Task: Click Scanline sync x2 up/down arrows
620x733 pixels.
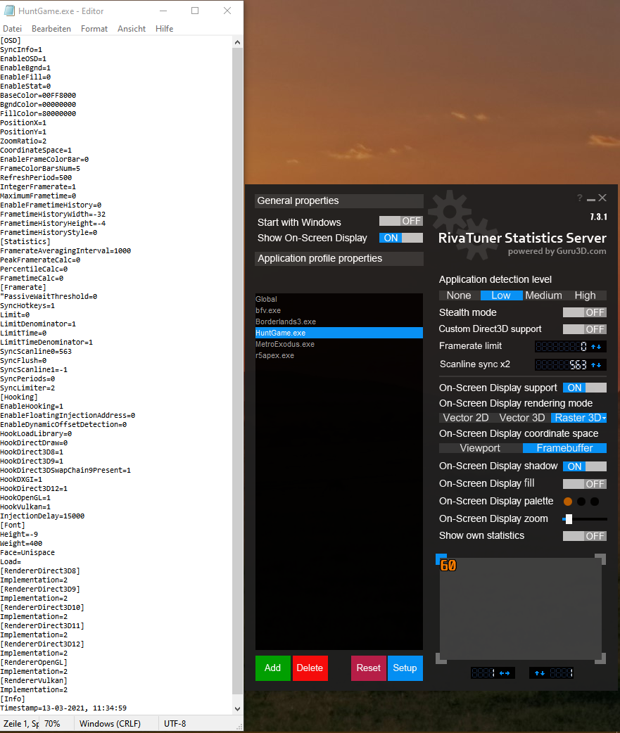Action: (596, 365)
